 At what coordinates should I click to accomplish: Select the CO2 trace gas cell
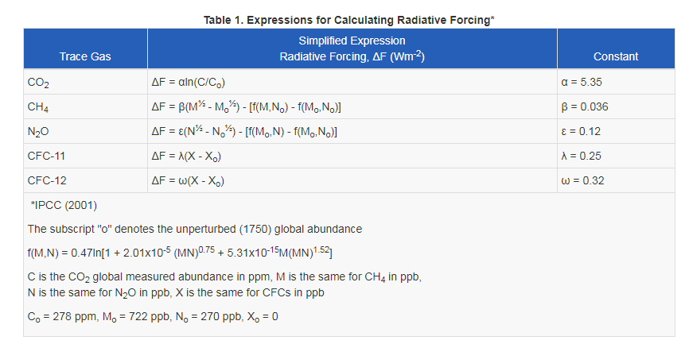[38, 83]
